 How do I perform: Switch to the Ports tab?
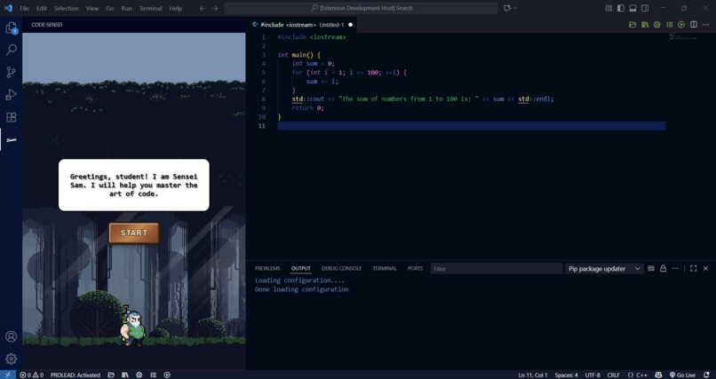point(415,269)
